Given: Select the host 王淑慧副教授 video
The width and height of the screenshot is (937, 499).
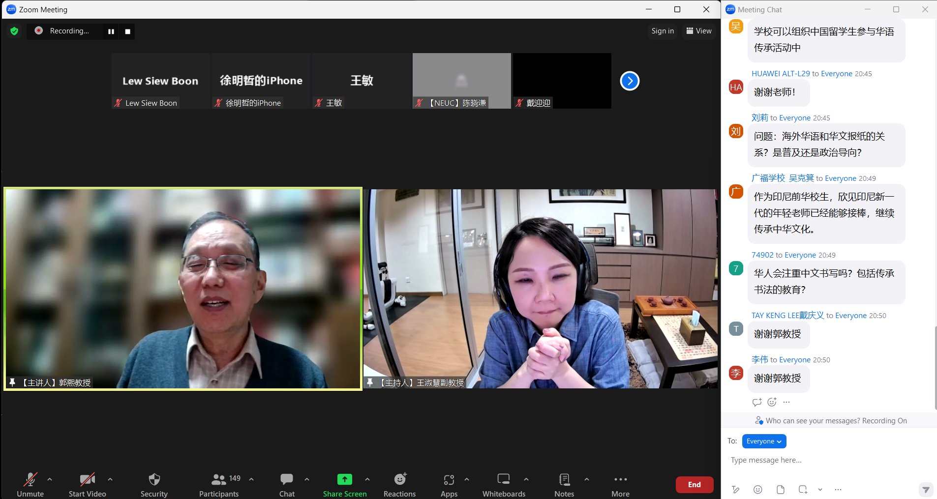Looking at the screenshot, I should pyautogui.click(x=541, y=289).
